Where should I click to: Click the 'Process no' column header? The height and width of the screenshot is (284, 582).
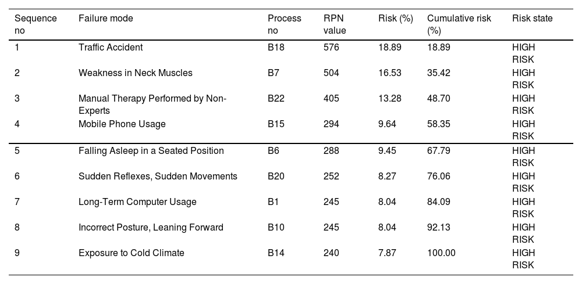click(284, 24)
